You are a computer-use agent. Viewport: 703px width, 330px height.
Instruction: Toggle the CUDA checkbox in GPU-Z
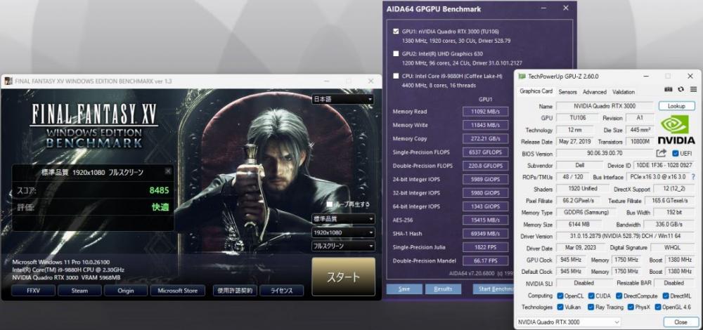[591, 296]
